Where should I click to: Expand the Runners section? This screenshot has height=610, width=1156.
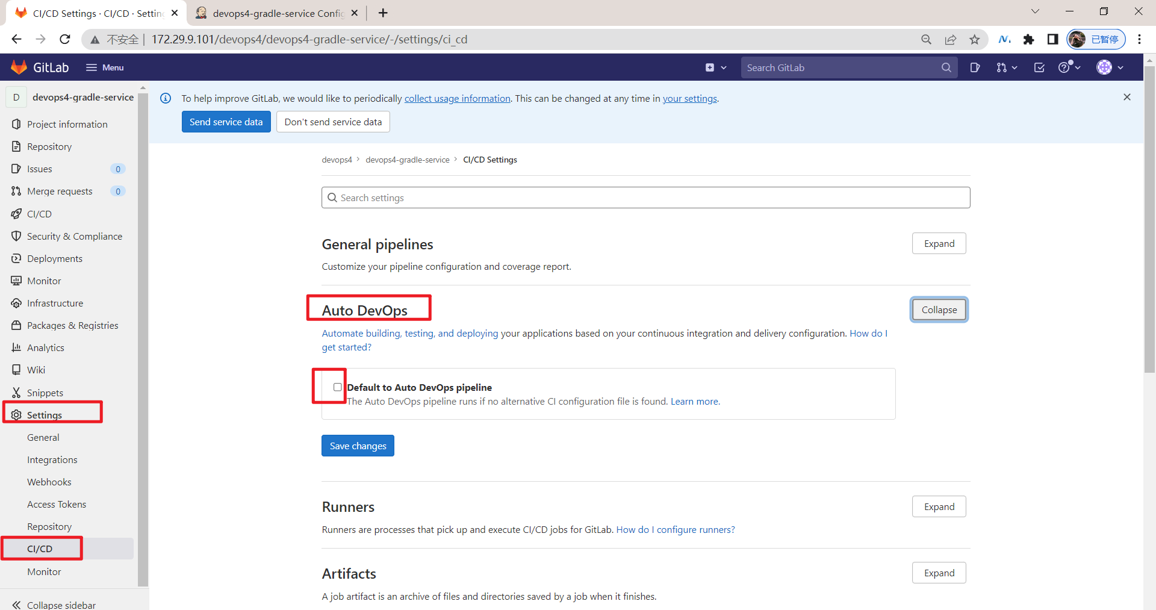pos(939,506)
